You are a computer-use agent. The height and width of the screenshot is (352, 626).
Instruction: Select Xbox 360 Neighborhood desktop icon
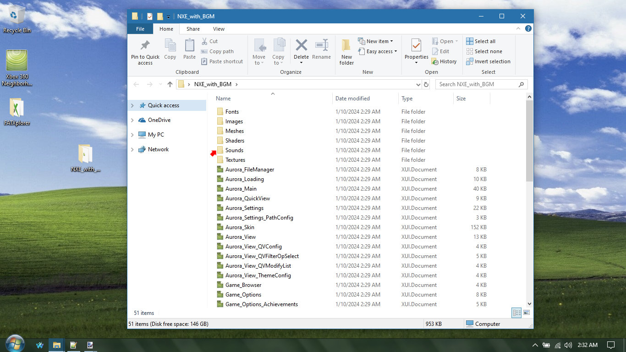point(17,68)
